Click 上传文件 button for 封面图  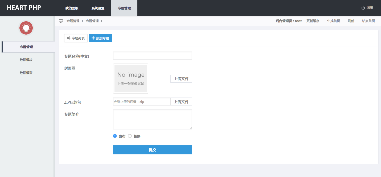click(x=181, y=79)
